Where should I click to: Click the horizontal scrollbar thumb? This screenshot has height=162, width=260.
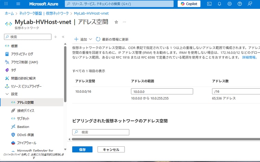(x=166, y=139)
